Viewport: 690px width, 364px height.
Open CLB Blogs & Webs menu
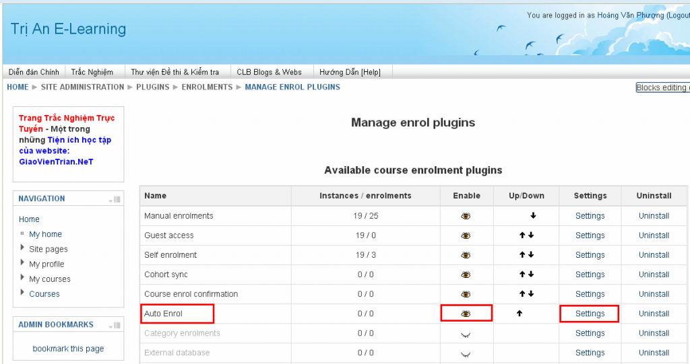pyautogui.click(x=269, y=72)
